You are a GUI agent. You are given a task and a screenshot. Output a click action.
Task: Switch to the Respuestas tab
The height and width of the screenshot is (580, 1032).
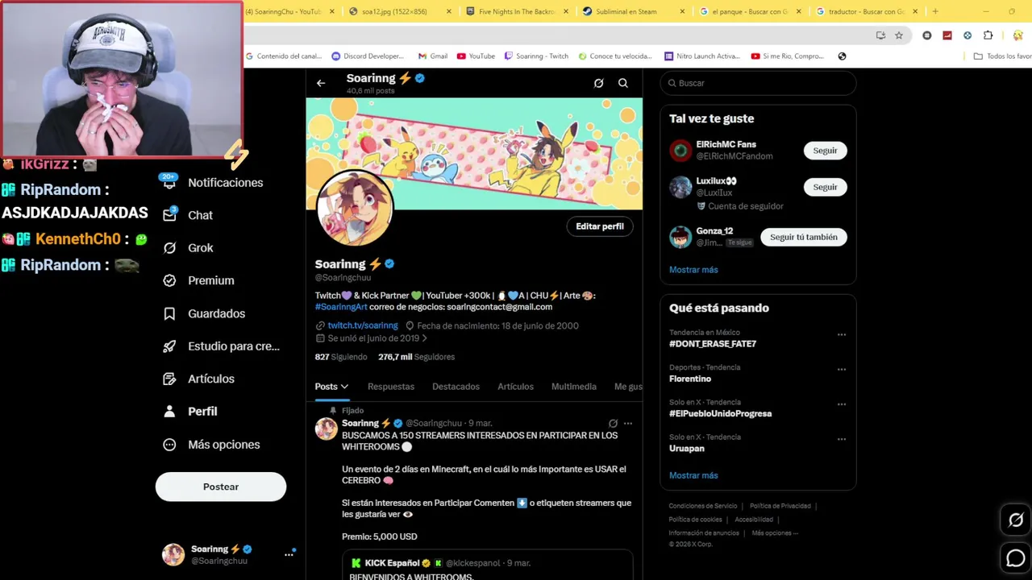click(391, 387)
